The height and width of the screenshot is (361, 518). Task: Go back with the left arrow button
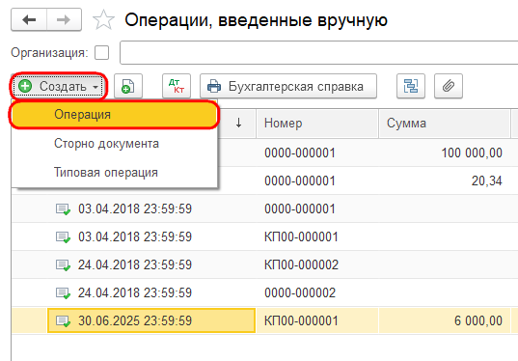(x=29, y=20)
